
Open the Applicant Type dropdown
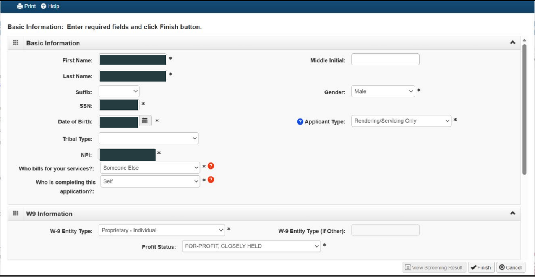point(401,121)
